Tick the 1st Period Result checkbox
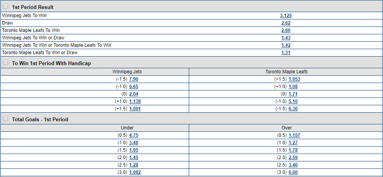This screenshot has width=383, height=177. pyautogui.click(x=5, y=6)
